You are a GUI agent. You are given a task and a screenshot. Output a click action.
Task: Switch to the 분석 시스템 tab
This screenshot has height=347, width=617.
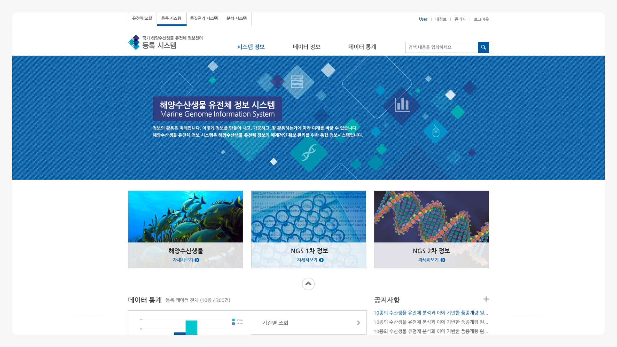click(236, 19)
